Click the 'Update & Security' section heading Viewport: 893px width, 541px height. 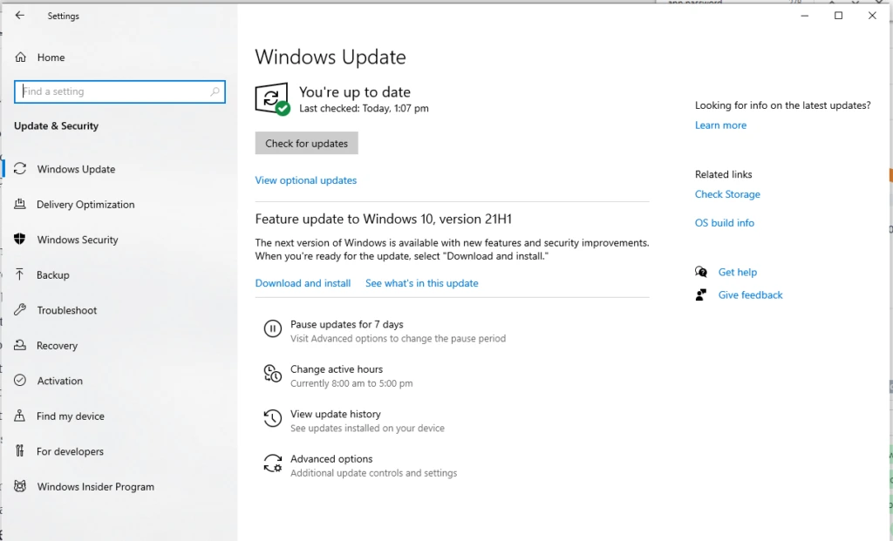coord(56,125)
